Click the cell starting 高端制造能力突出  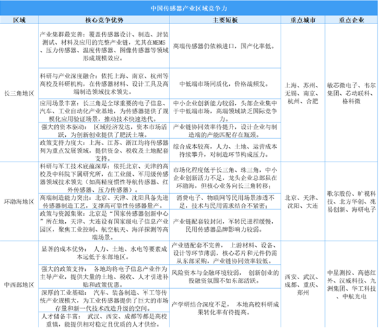pos(104,201)
